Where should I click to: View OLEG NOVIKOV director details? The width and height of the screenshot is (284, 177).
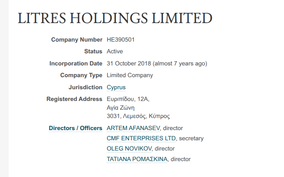130,149
